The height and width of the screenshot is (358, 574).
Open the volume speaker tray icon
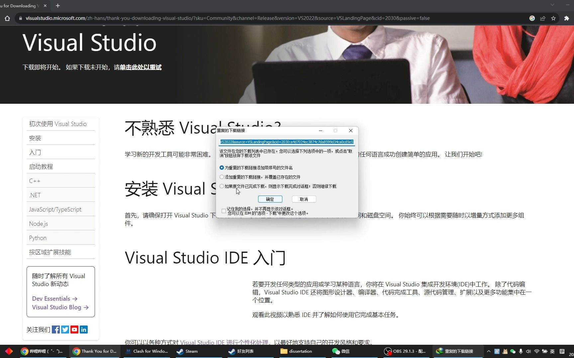click(x=528, y=351)
